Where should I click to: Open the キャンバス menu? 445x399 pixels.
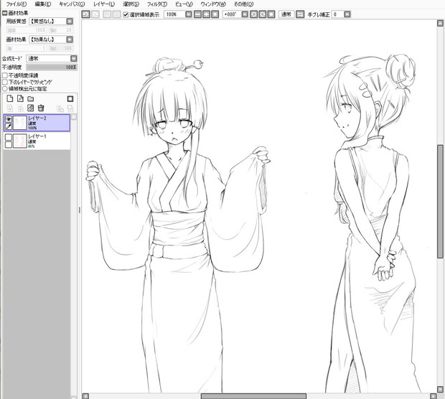(x=72, y=4)
